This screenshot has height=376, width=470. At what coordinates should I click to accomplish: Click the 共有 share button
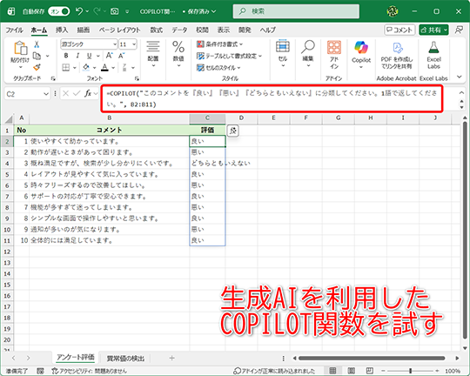[433, 30]
